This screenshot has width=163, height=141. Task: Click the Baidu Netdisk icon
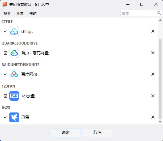click(14, 74)
